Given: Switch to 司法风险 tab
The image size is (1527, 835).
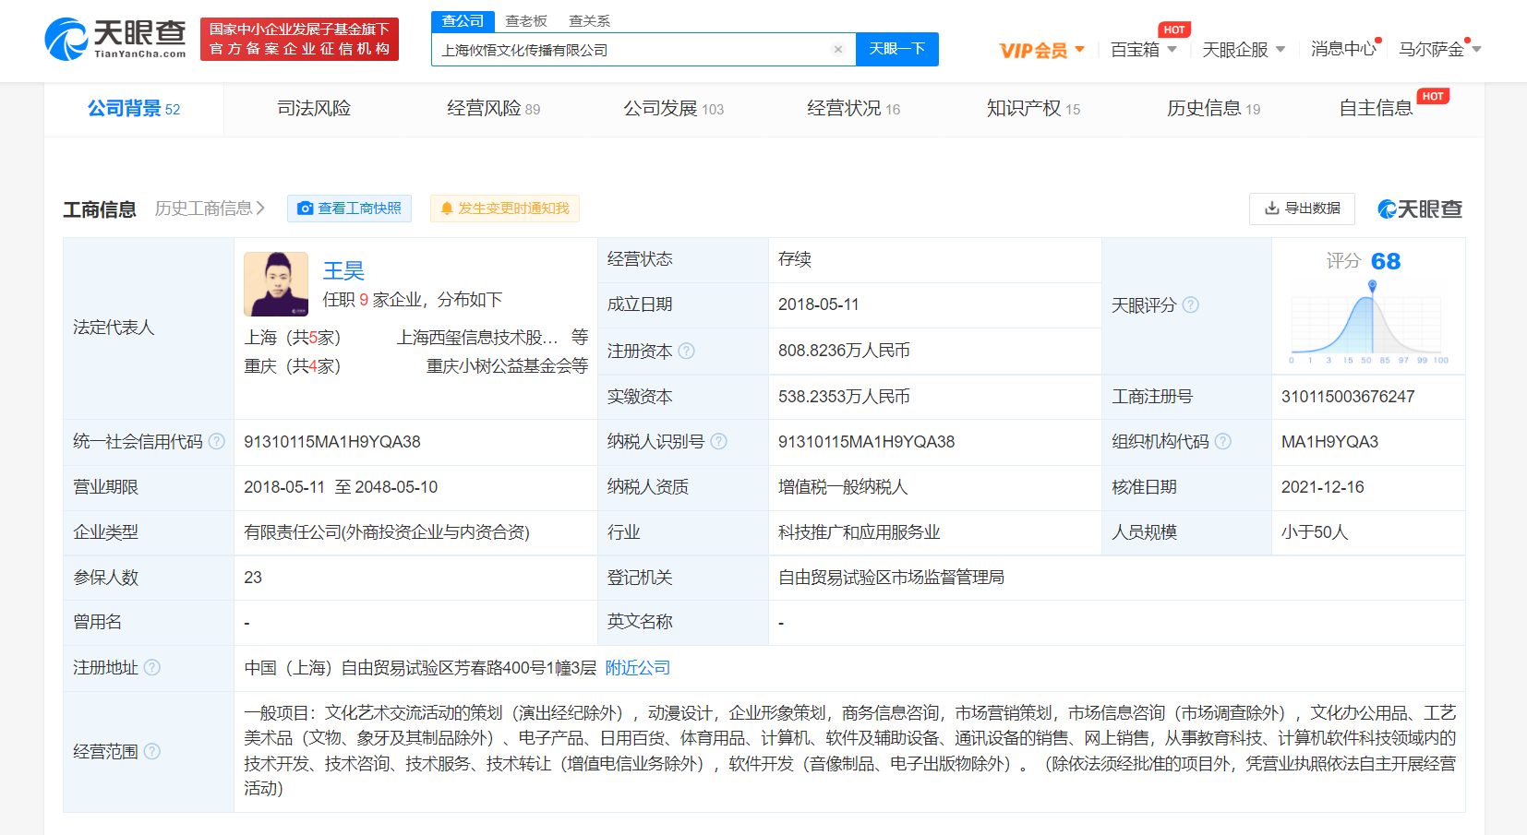Looking at the screenshot, I should [x=314, y=109].
